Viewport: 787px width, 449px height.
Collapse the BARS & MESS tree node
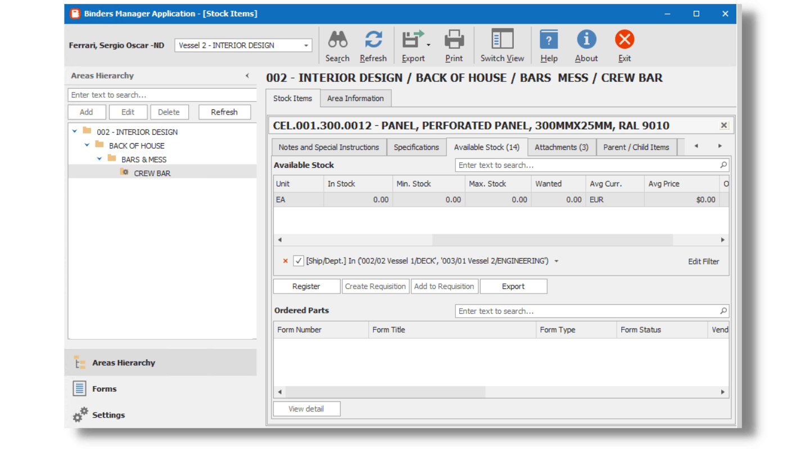(x=99, y=159)
